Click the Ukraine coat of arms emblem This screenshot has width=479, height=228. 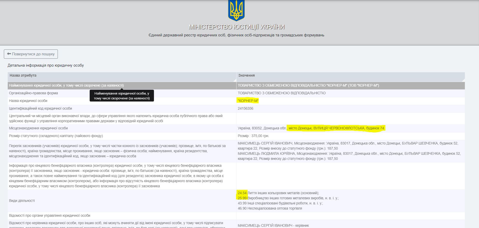point(236,11)
